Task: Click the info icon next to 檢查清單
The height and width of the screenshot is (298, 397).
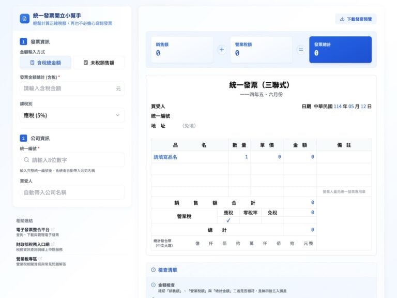Action: point(153,270)
